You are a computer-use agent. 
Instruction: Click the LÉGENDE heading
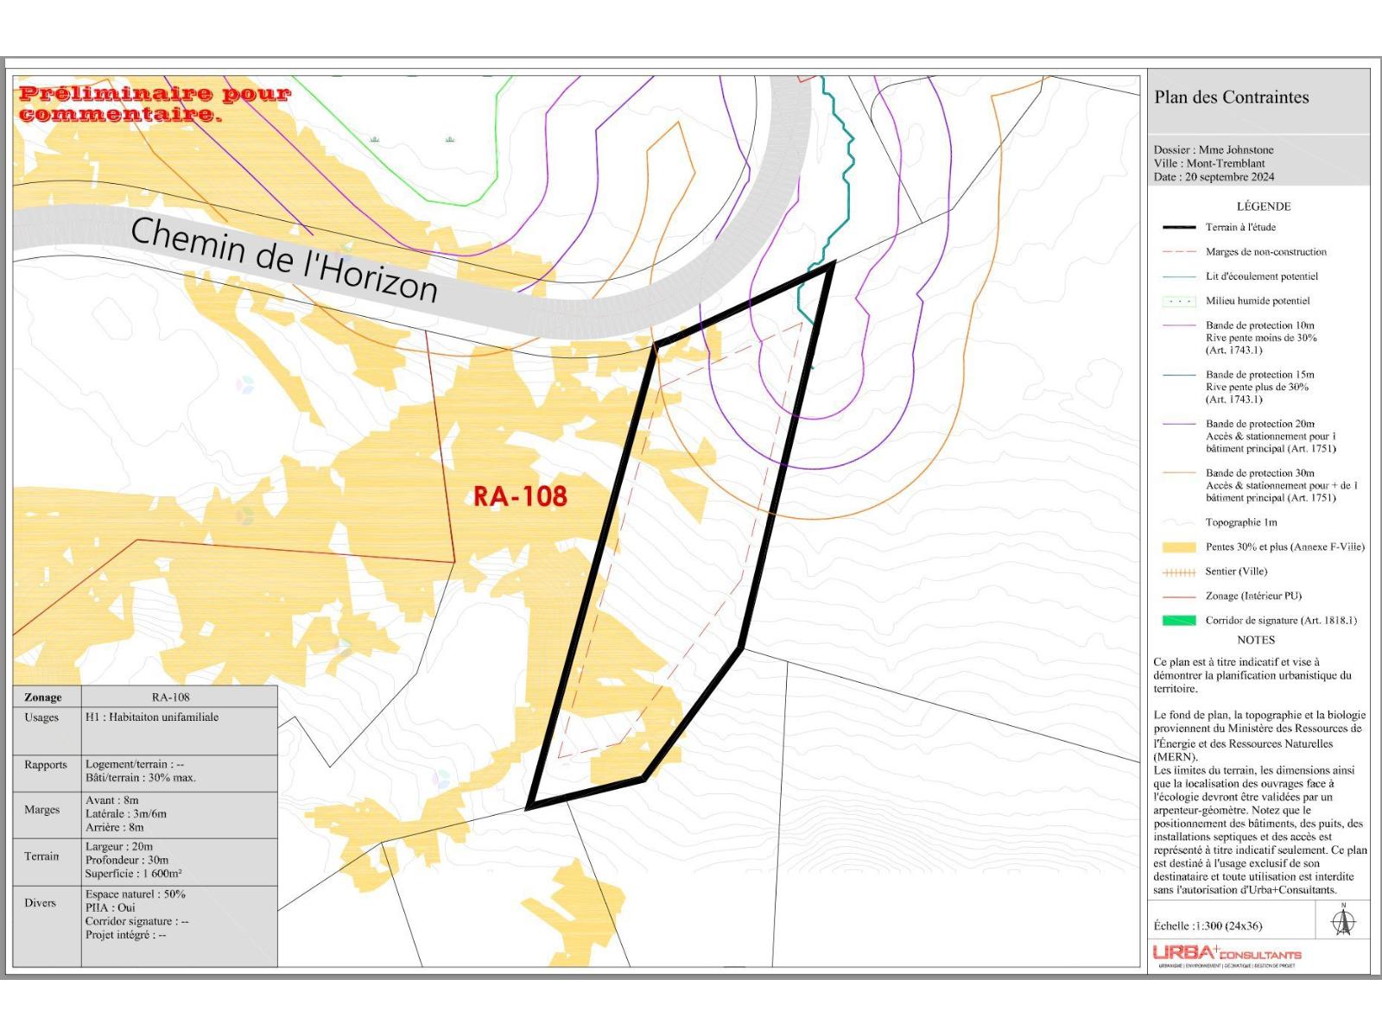1264,206
